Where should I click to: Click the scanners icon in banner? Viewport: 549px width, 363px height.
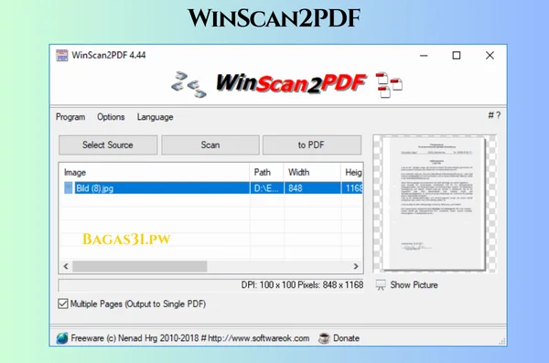(x=189, y=84)
